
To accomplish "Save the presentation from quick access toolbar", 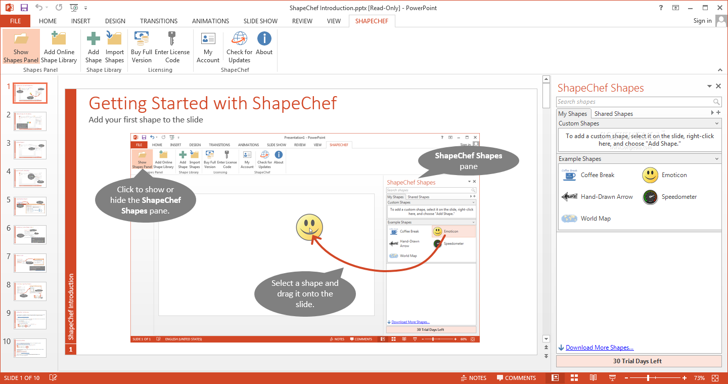I will point(24,8).
